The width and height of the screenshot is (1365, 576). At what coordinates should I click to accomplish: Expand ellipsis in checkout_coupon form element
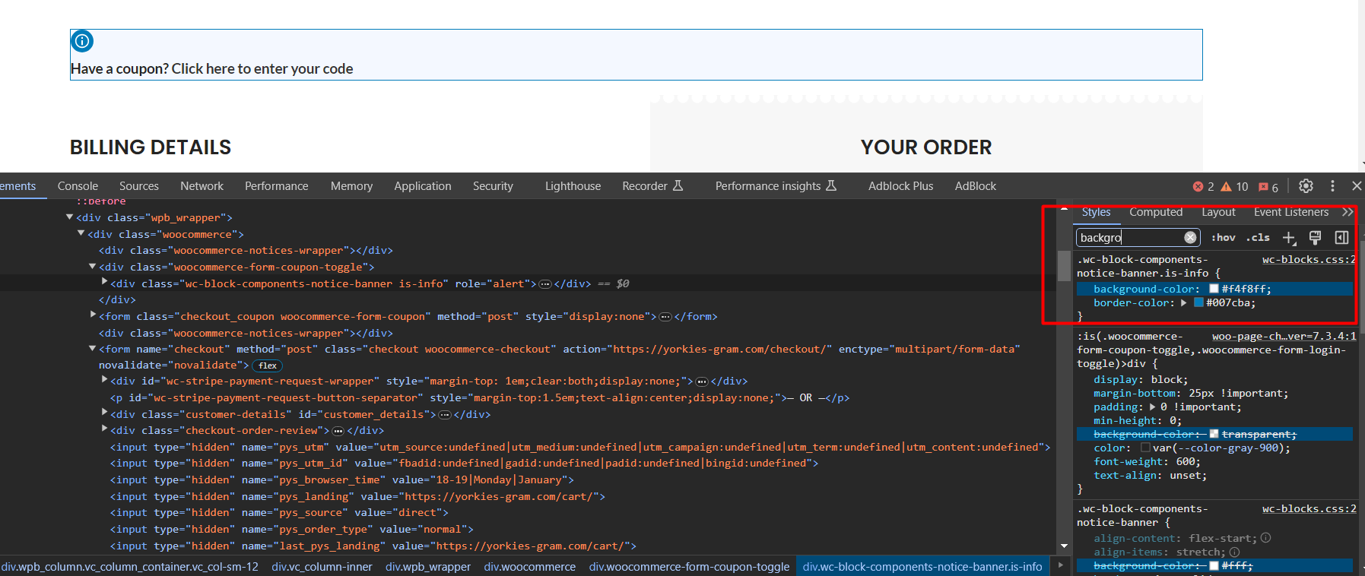tap(665, 317)
